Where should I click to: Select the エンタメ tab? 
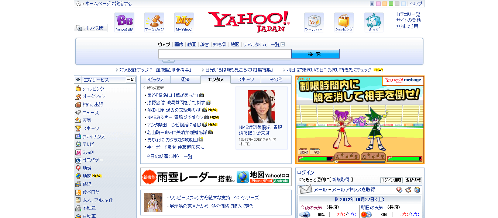point(216,80)
